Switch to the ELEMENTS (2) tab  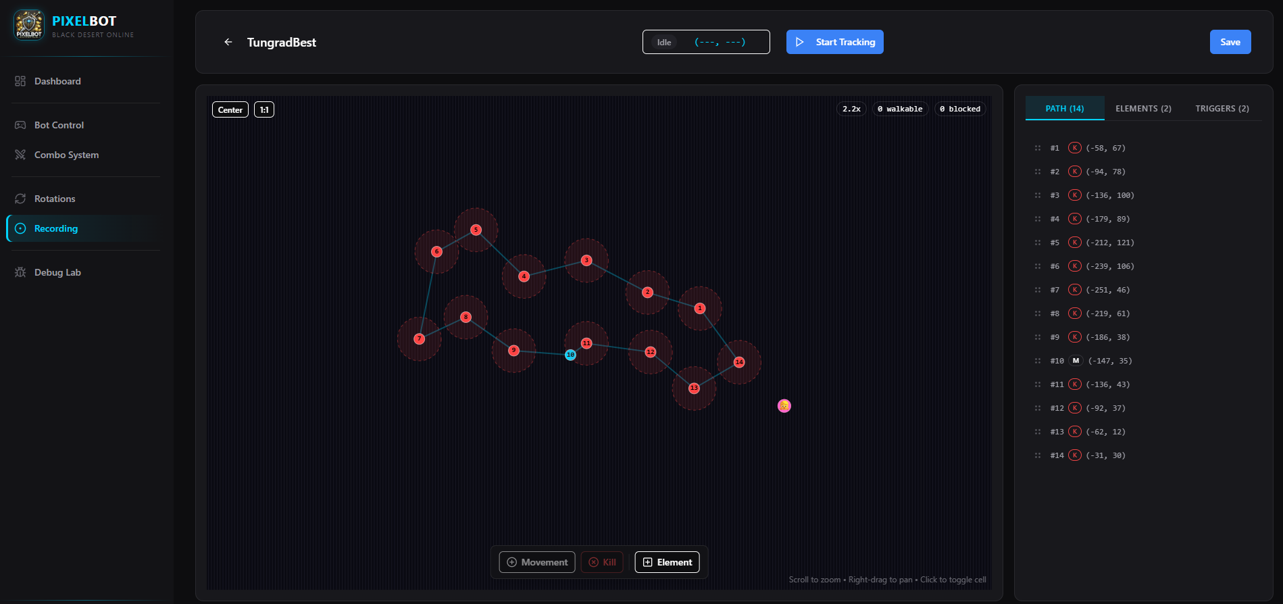(1143, 108)
